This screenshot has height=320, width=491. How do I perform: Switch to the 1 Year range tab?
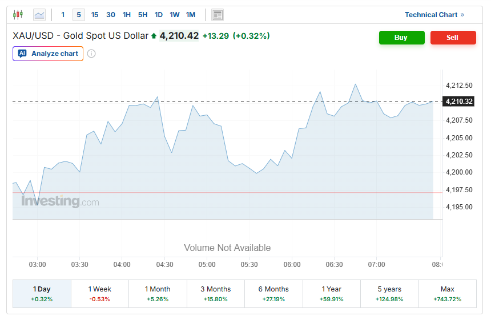(x=332, y=294)
